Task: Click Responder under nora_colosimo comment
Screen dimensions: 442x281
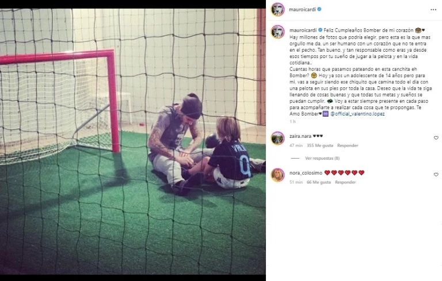Action: pos(345,182)
